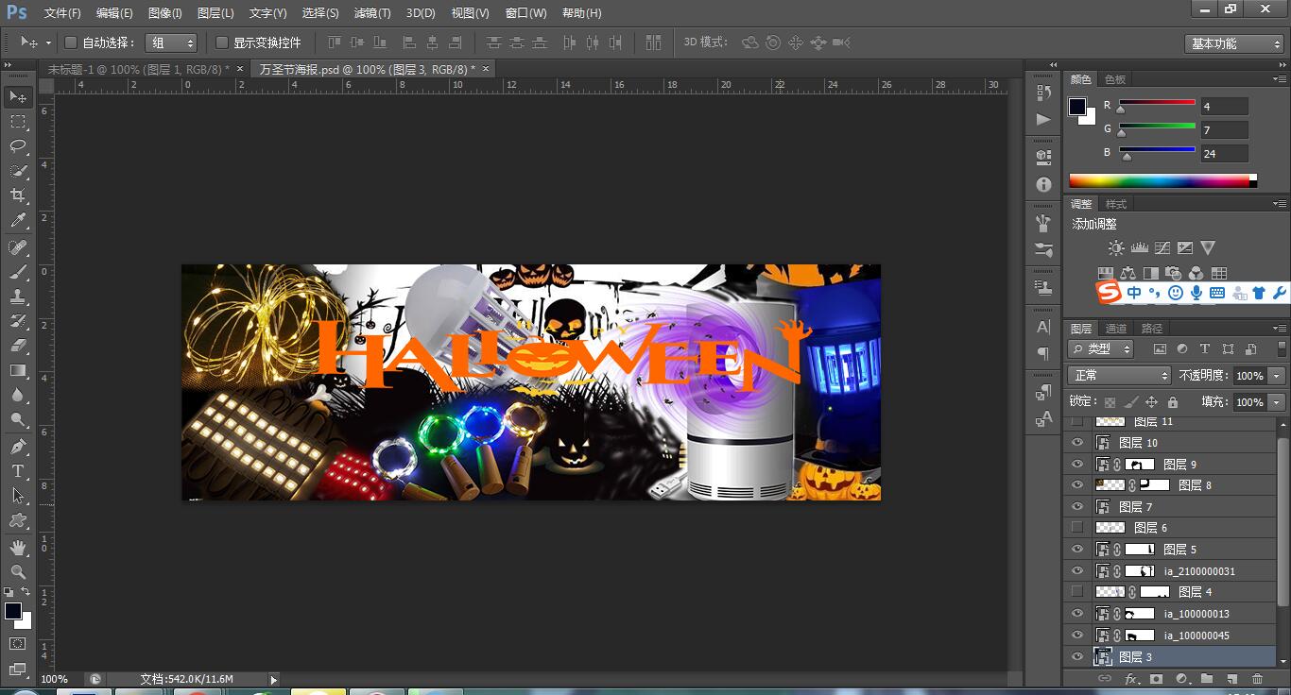
Task: Show hidden layer 图层 4
Action: coord(1076,591)
